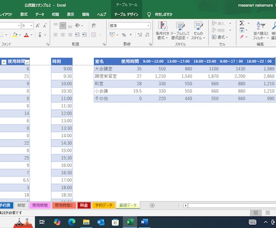Switch to 期間 sheet tab
276x228 pixels.
click(x=21, y=205)
